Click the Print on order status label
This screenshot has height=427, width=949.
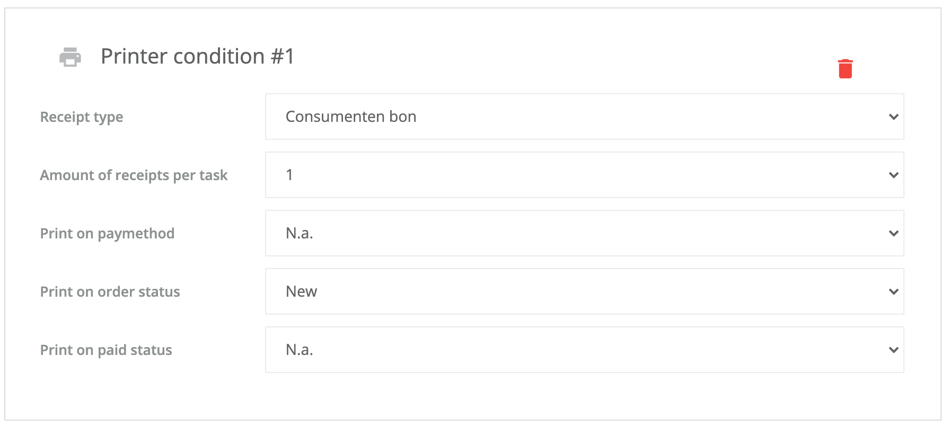110,292
